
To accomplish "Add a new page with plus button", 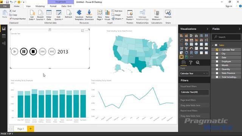I will coord(31,129).
